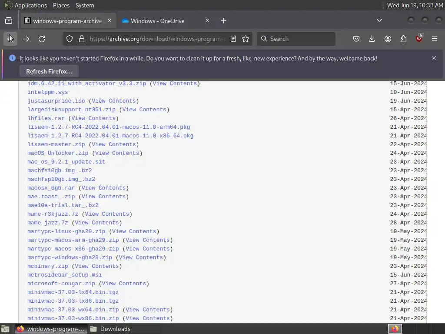Open mame_jazz.7z file link
This screenshot has width=445, height=334.
click(48, 223)
